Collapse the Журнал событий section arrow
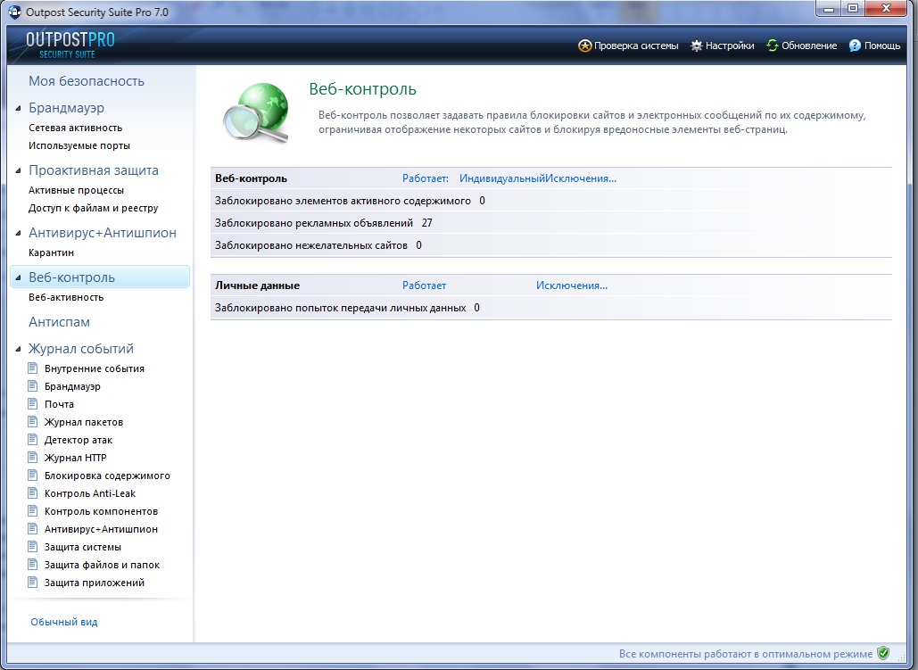This screenshot has width=918, height=670. click(18, 349)
